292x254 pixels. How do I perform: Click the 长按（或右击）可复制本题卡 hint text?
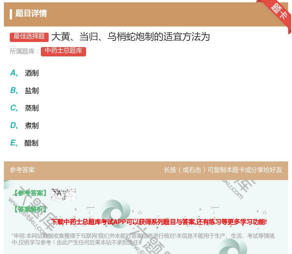point(223,170)
